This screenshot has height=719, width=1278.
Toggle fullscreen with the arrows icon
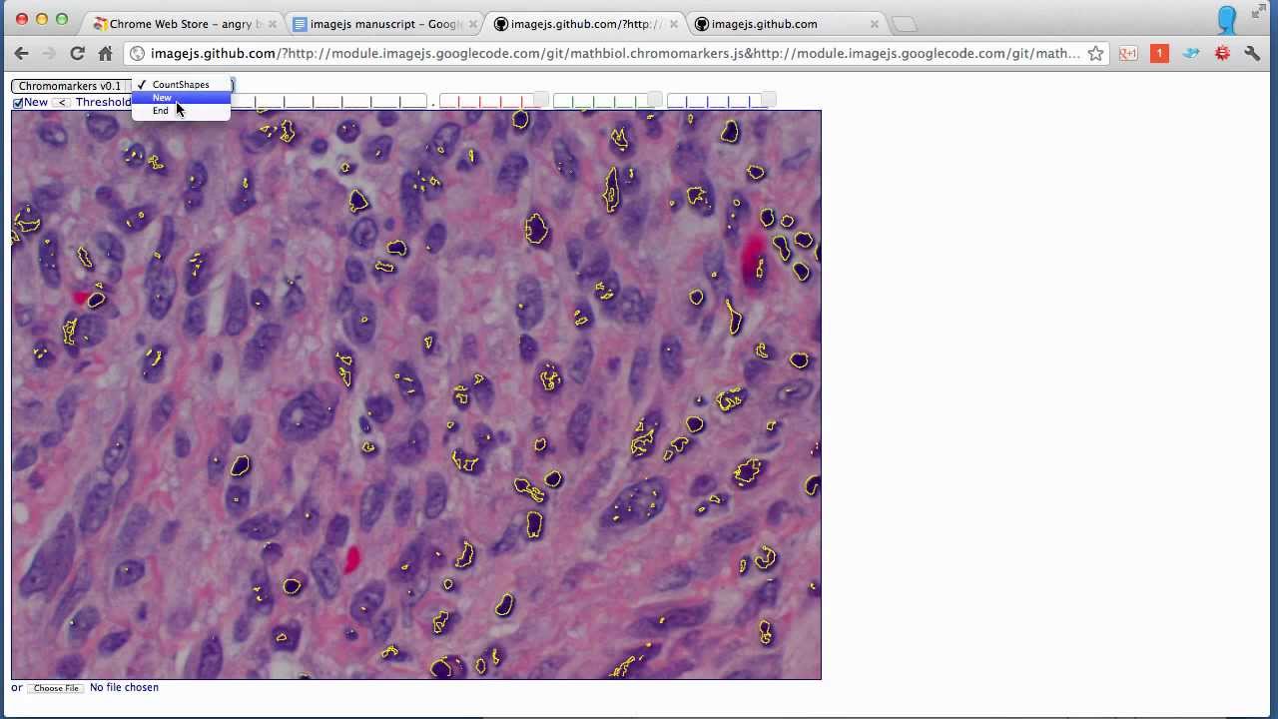[x=1260, y=12]
